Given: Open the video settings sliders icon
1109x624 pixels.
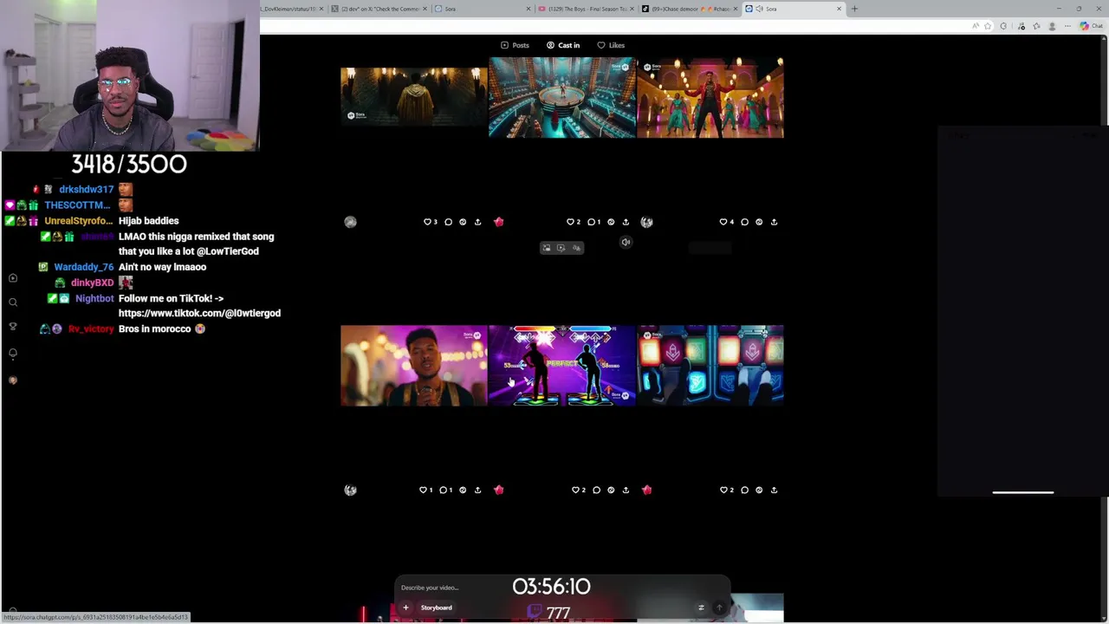Looking at the screenshot, I should tap(701, 608).
